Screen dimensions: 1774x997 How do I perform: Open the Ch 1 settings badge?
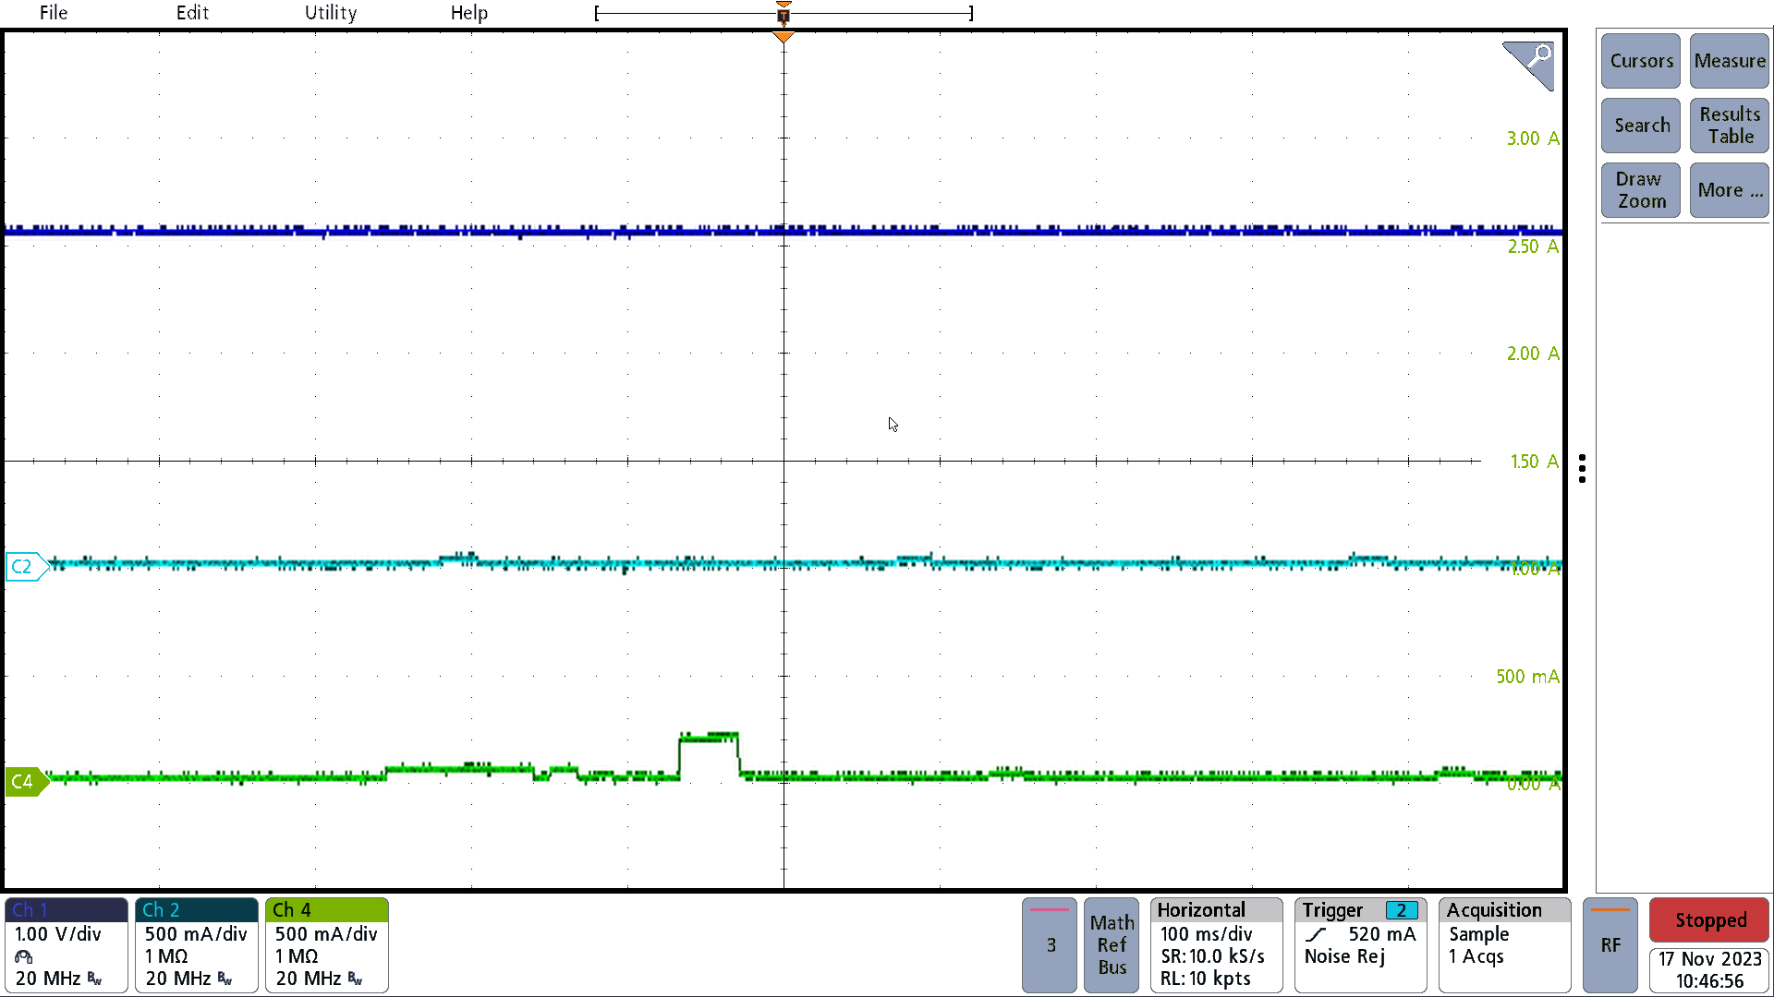[67, 945]
